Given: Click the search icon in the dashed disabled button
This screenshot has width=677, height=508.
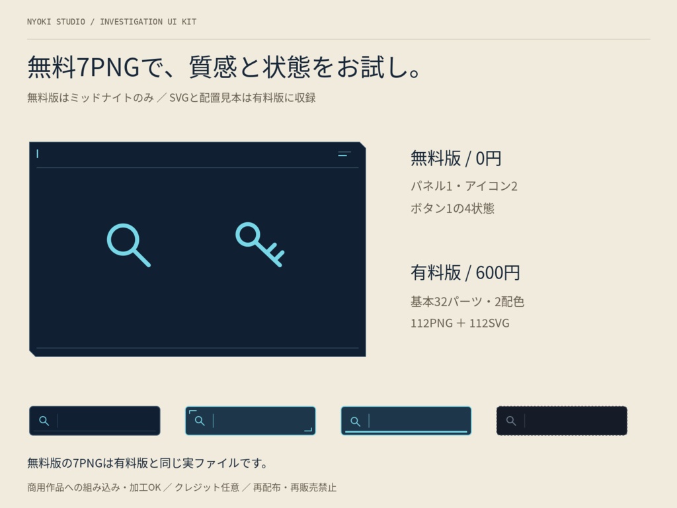Looking at the screenshot, I should tap(511, 421).
